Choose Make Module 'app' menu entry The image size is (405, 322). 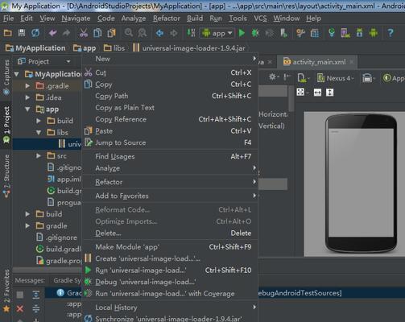click(x=170, y=247)
